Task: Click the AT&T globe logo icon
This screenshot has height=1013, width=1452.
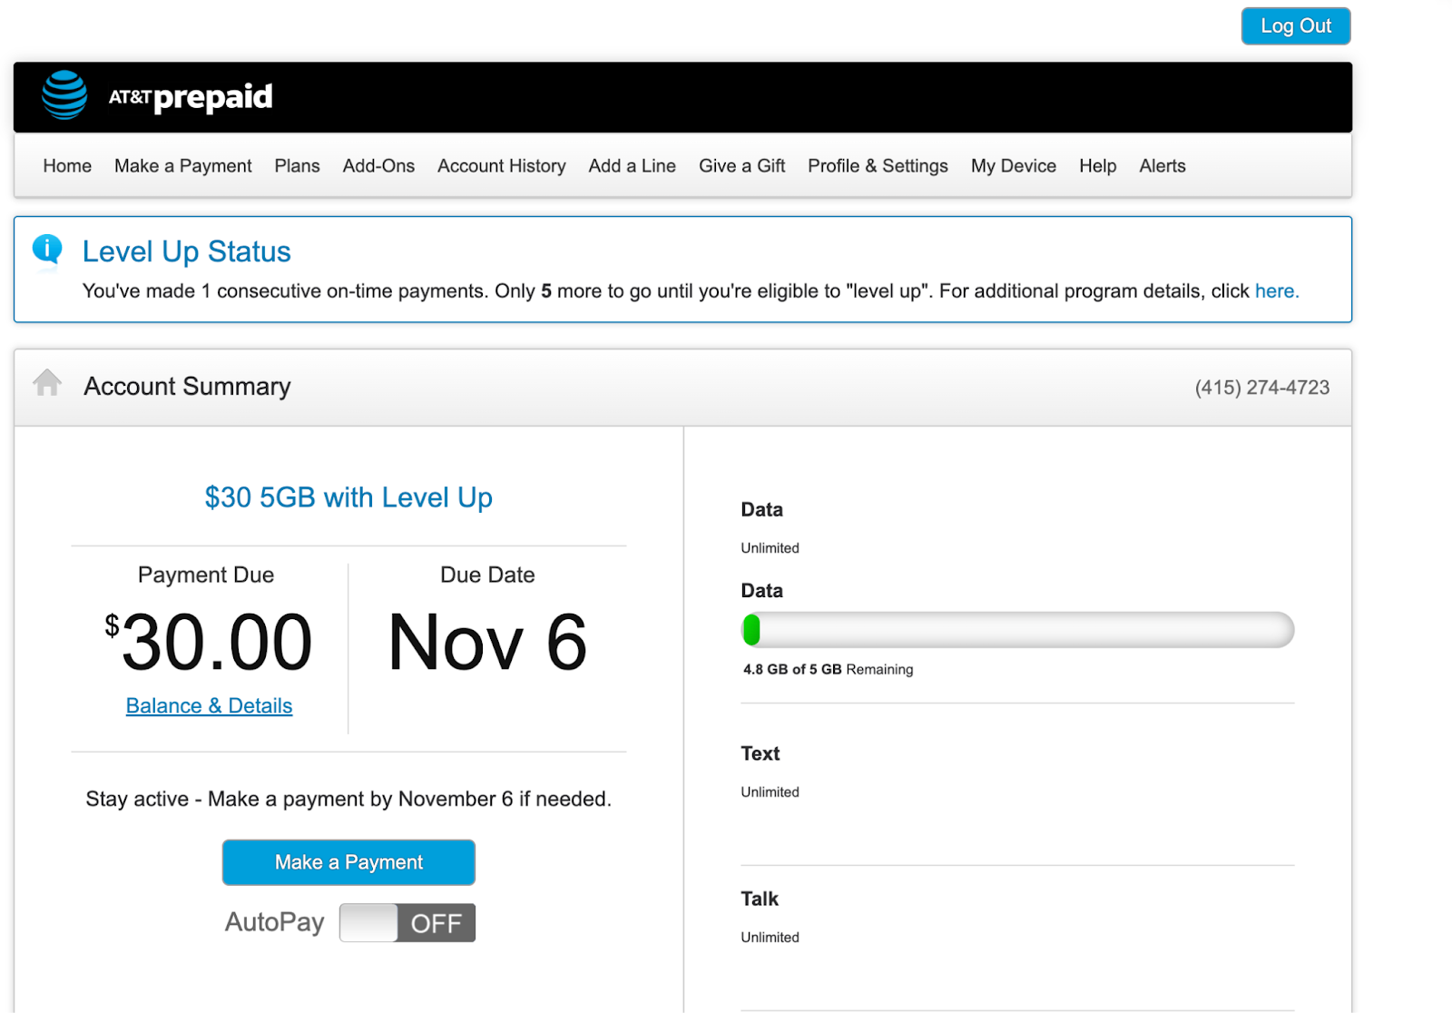Action: tap(64, 95)
